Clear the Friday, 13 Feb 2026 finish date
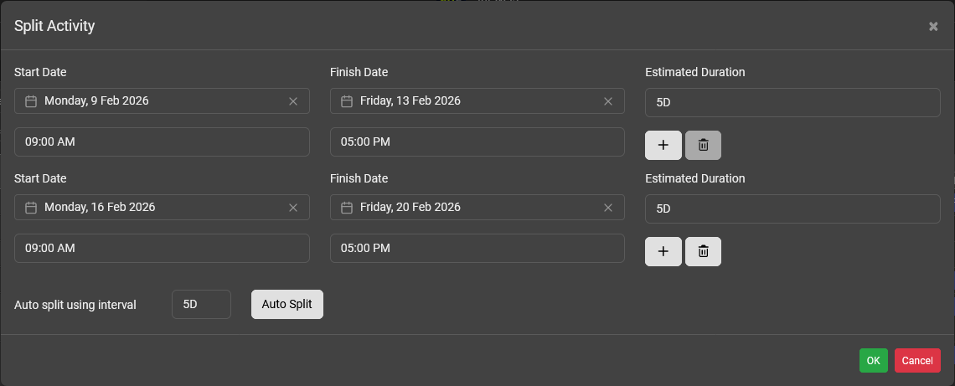 coord(608,101)
